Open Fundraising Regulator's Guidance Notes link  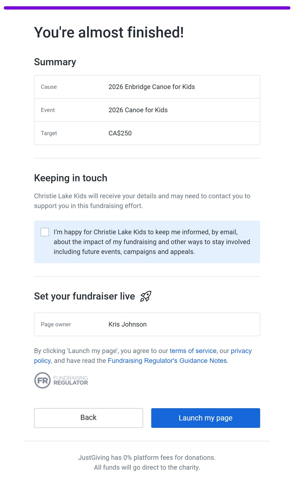click(x=167, y=361)
